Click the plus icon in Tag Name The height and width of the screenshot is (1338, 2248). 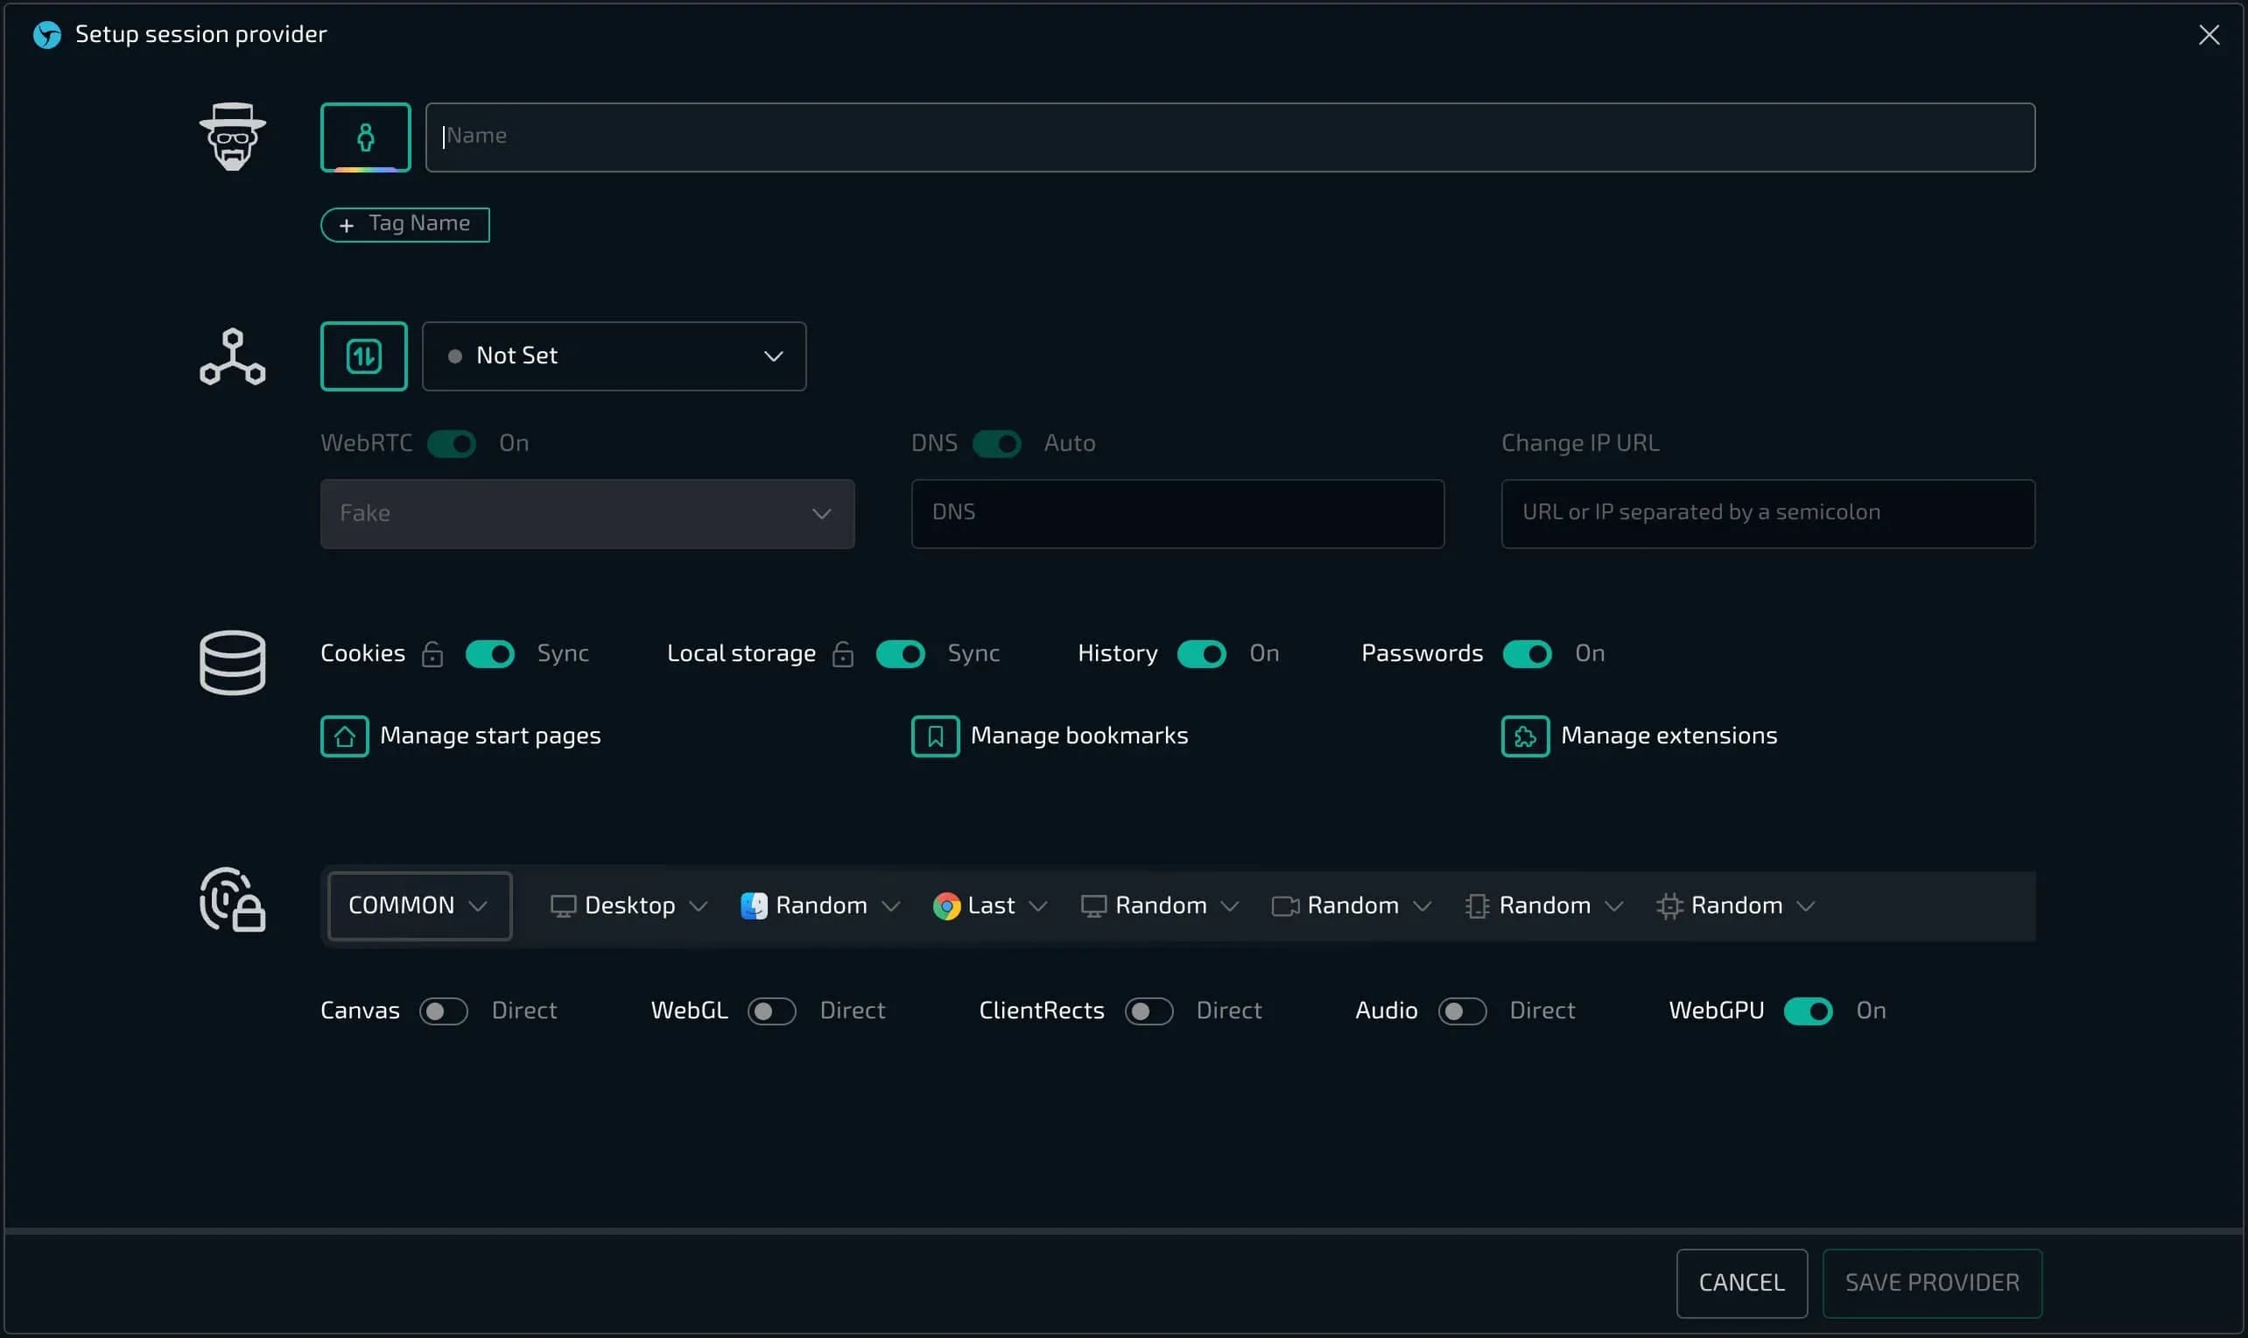[346, 225]
